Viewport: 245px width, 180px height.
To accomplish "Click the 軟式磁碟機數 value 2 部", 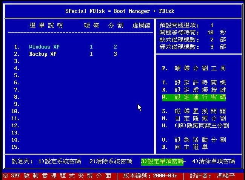I will click(x=218, y=40).
